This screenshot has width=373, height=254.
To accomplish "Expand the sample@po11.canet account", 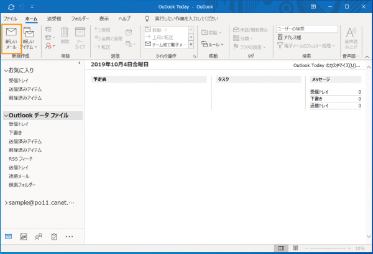I will (x=6, y=203).
